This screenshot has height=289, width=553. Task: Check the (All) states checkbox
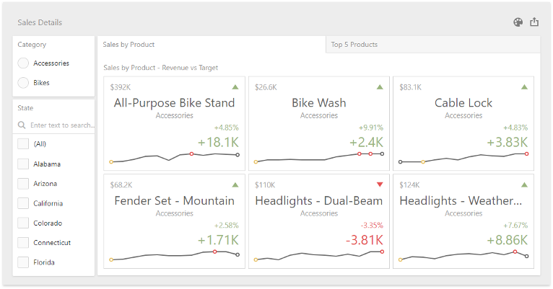(x=23, y=144)
